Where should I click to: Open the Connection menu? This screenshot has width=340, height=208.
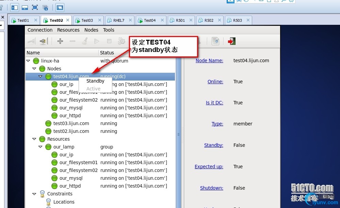40,30
